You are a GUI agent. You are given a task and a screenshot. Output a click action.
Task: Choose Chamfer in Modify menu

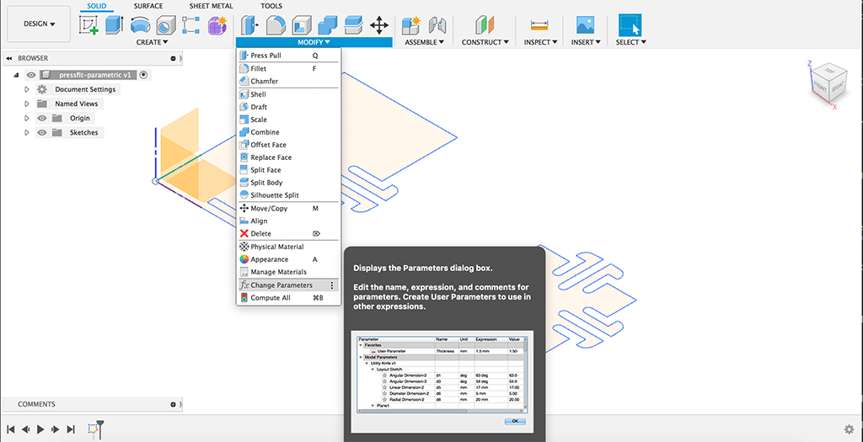(x=287, y=82)
